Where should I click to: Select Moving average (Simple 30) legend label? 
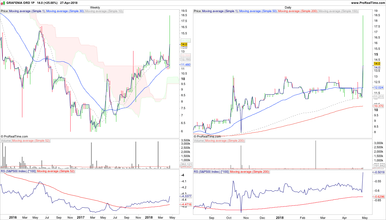tap(65, 11)
